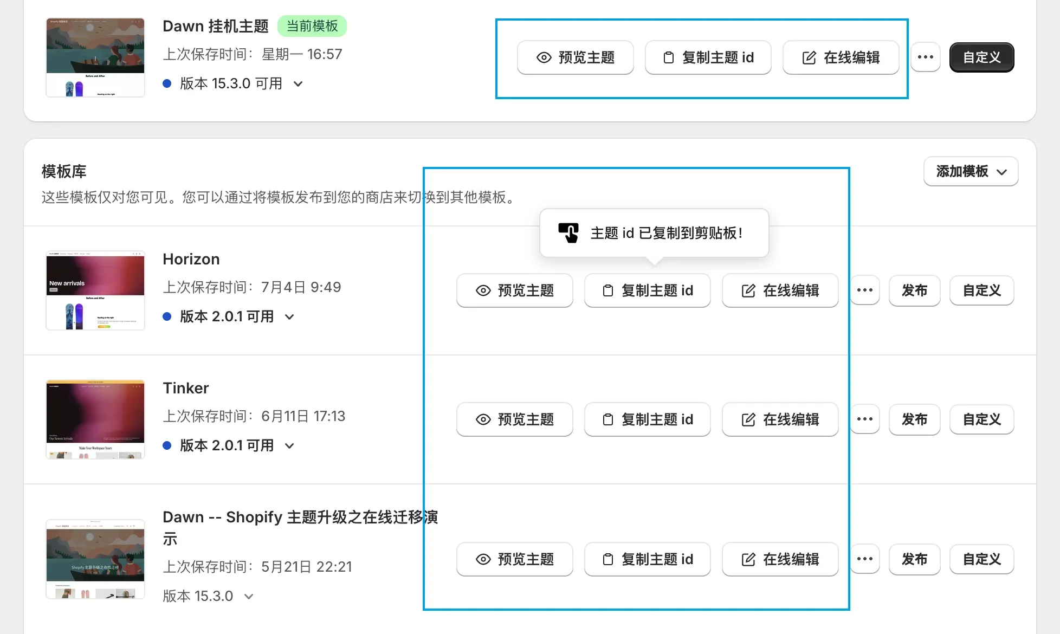
Task: Open the 添加模板 dropdown
Action: click(970, 171)
